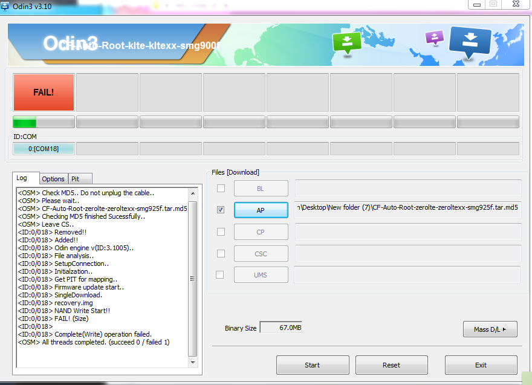Click the empty CSC file path field
532x385 pixels.
click(x=408, y=253)
